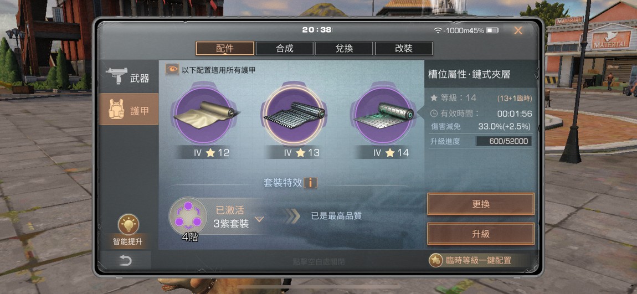Click the 更換 button
Image resolution: width=637 pixels, height=294 pixels.
481,204
